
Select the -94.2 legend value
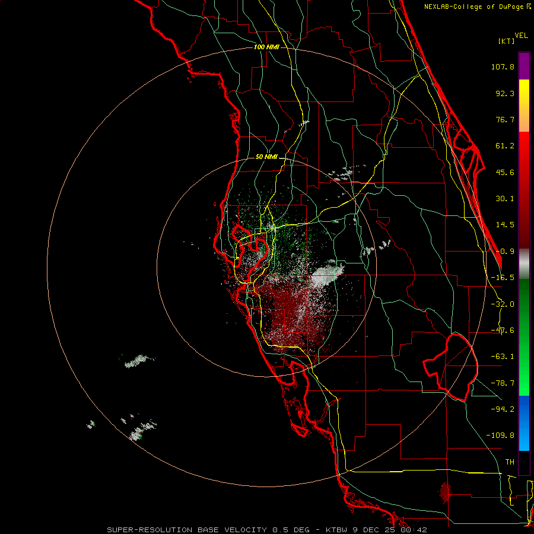pyautogui.click(x=503, y=409)
